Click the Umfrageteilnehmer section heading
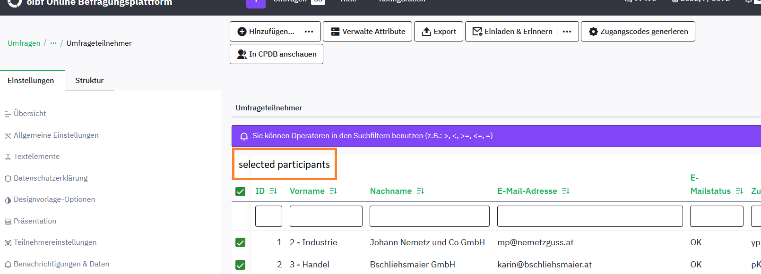761x274 pixels. point(269,108)
